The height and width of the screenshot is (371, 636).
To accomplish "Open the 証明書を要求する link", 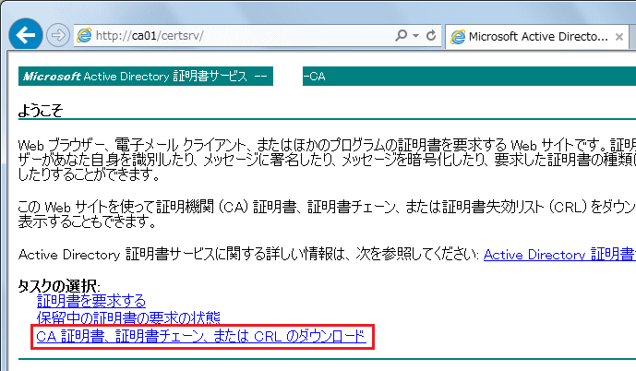I will [90, 301].
